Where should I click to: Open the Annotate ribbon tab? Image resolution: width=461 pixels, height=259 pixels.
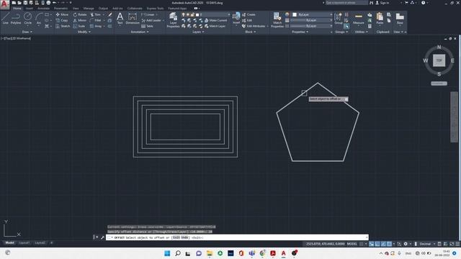(x=43, y=9)
